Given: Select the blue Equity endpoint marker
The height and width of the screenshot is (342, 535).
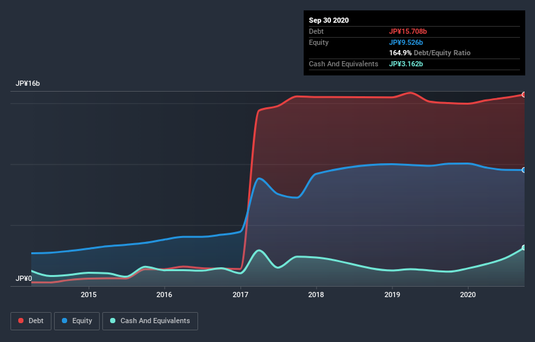Looking at the screenshot, I should tap(524, 170).
